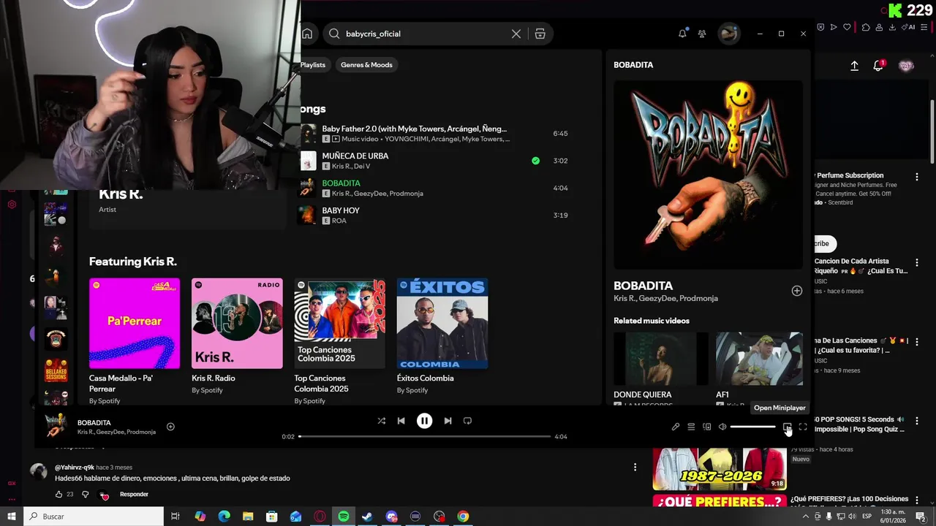Screen dimensions: 936x526
Task: Mute the Spotify volume
Action: pyautogui.click(x=722, y=427)
